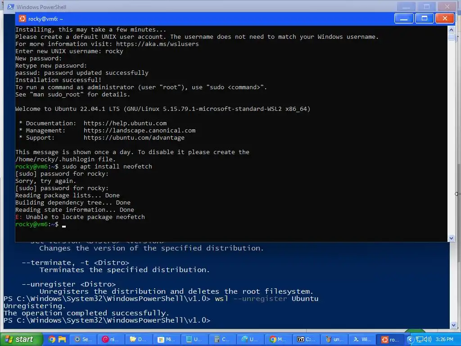
Task: Click the Windows PowerShell title bar text
Action: (41, 7)
